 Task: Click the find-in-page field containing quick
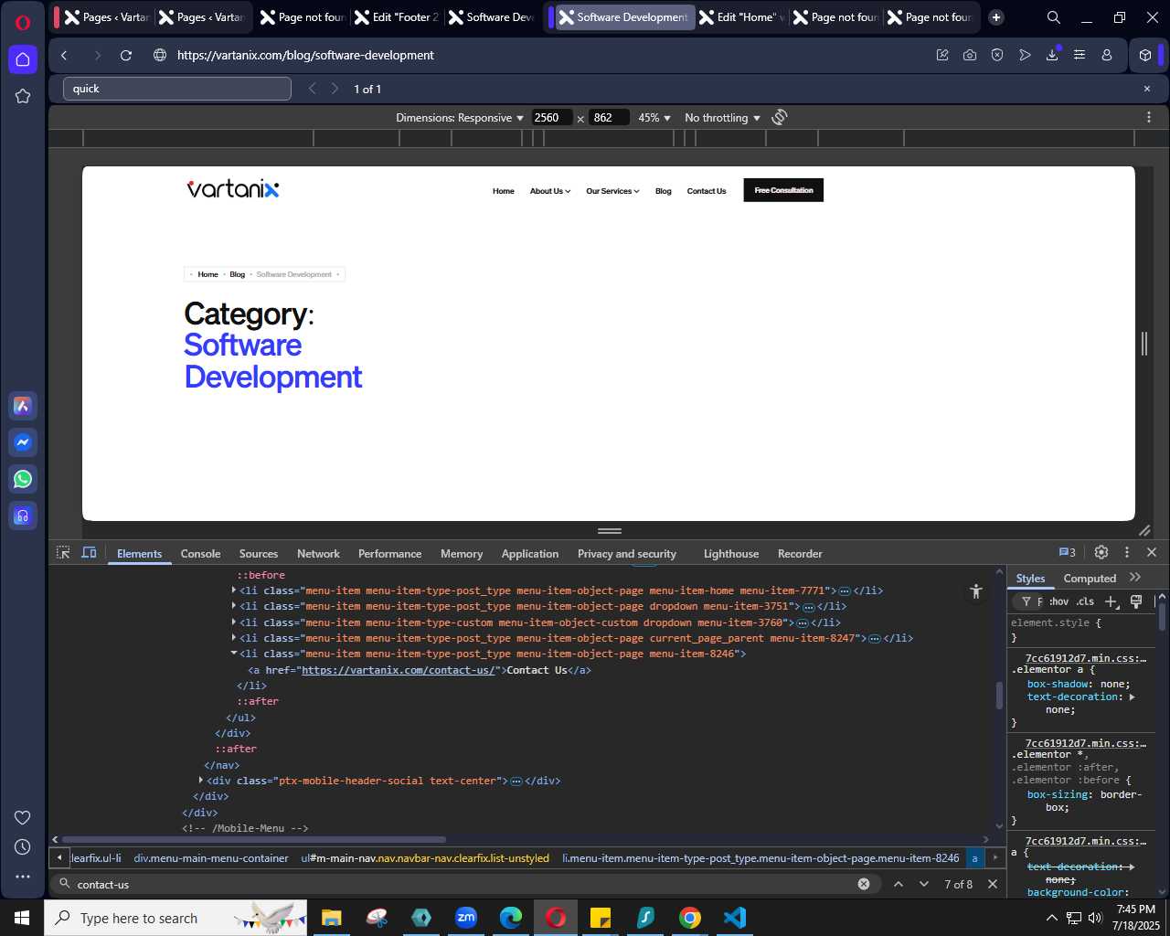[x=177, y=89]
